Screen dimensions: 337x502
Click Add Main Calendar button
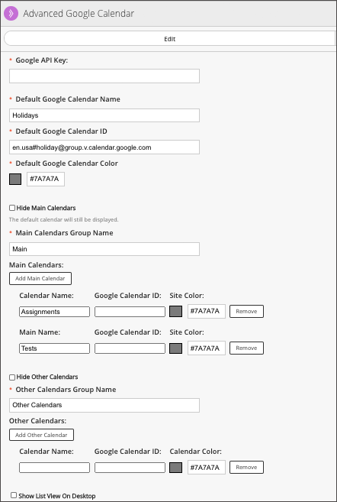[x=40, y=279]
